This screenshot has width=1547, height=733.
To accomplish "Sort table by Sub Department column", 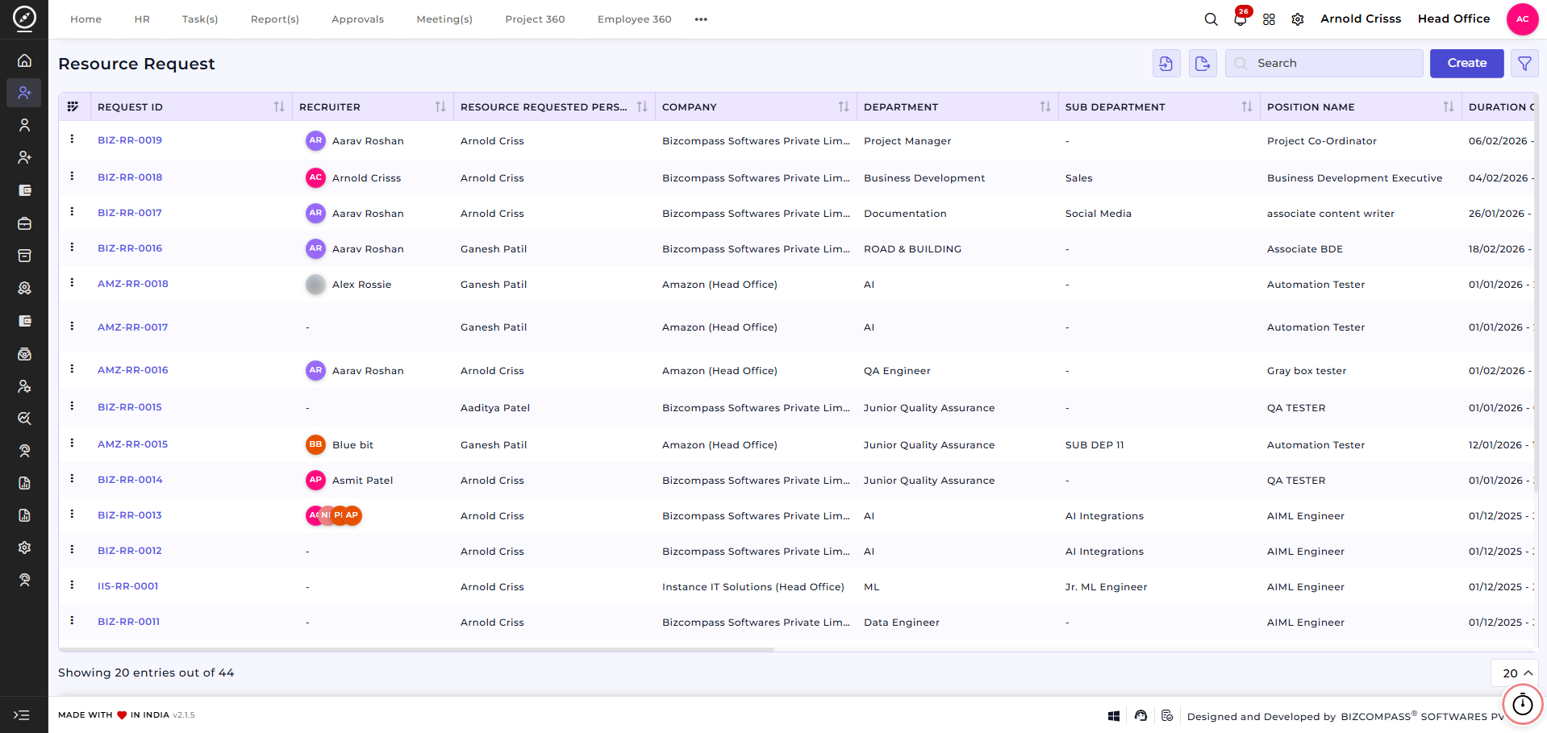I will [x=1247, y=106].
